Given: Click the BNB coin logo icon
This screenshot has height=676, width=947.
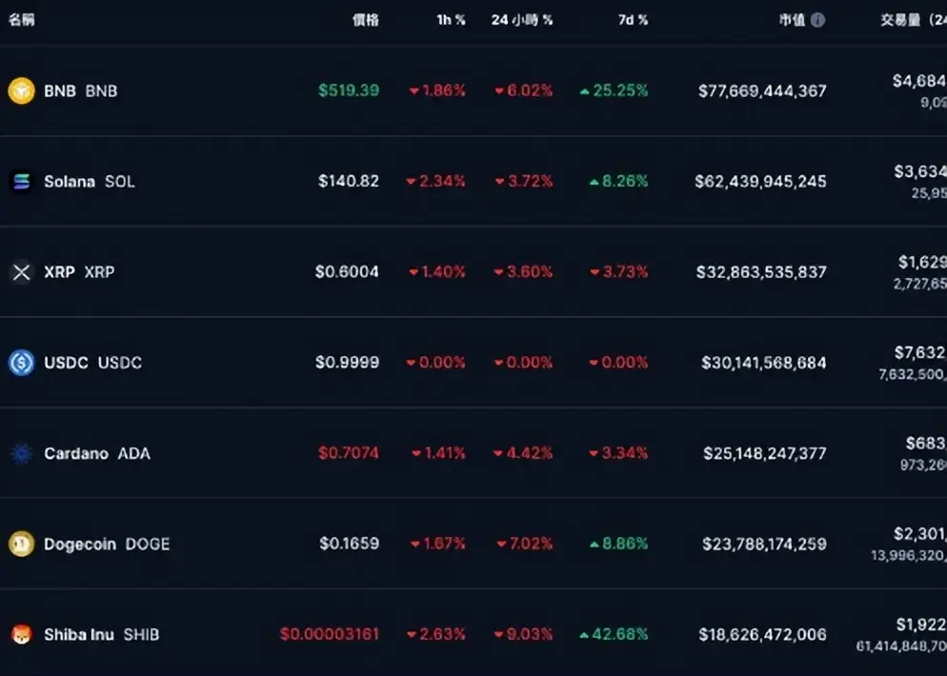Looking at the screenshot, I should tap(21, 90).
